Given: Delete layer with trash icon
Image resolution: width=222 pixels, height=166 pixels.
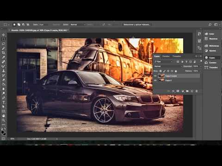Looking at the screenshot, I should click(197, 91).
